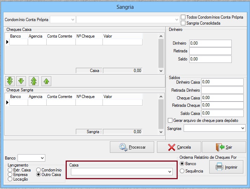The width and height of the screenshot is (250, 189).
Task: Tick Gerar arquivo de cheque para depósito
Action: 170,120
